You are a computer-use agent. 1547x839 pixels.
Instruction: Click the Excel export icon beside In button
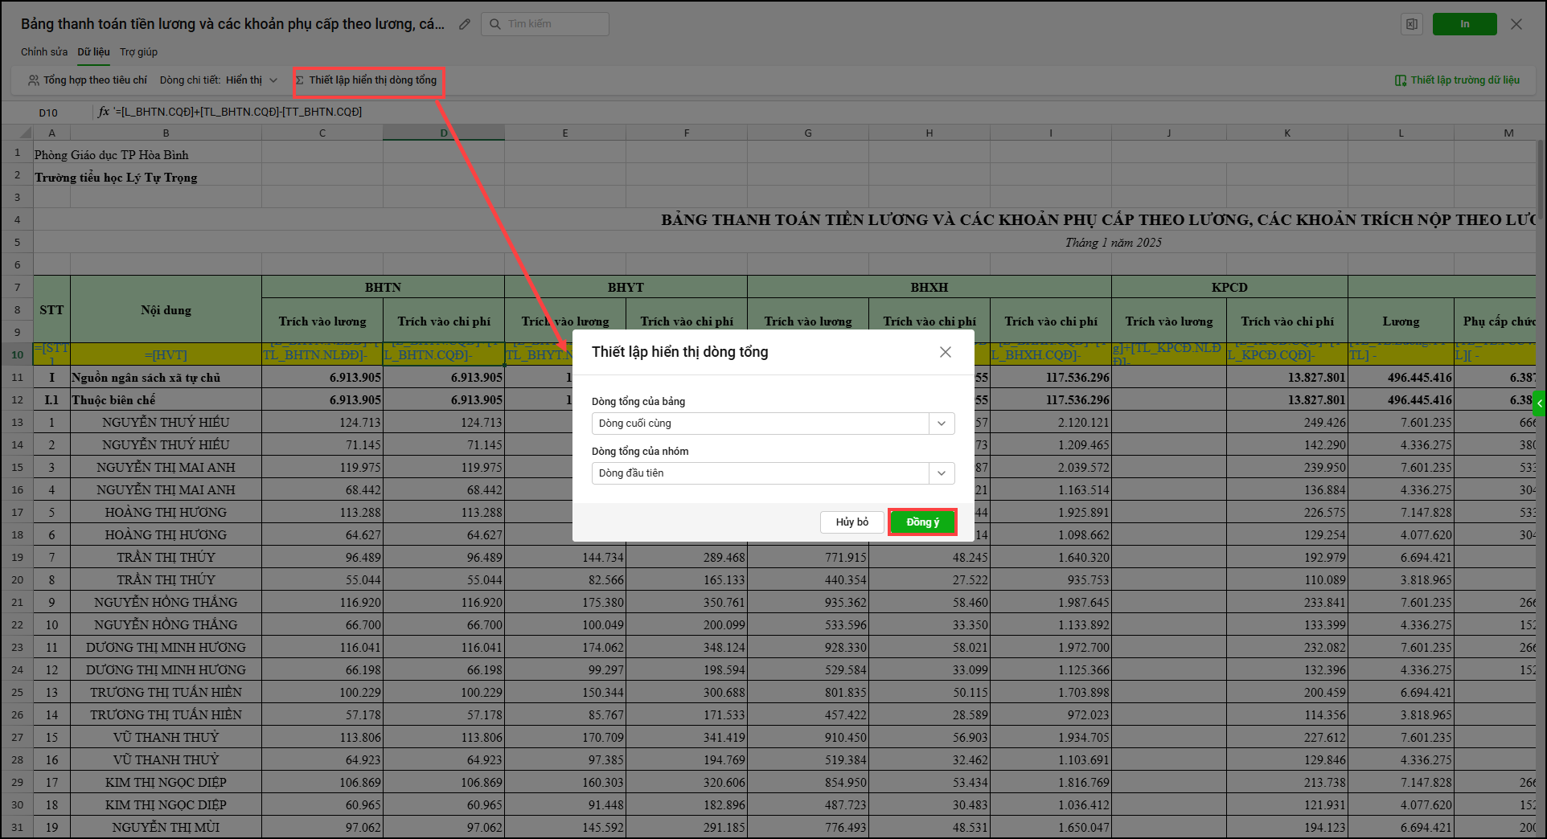point(1412,24)
